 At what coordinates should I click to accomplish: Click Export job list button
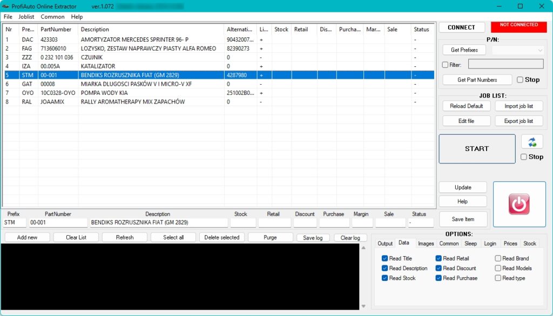[518, 121]
